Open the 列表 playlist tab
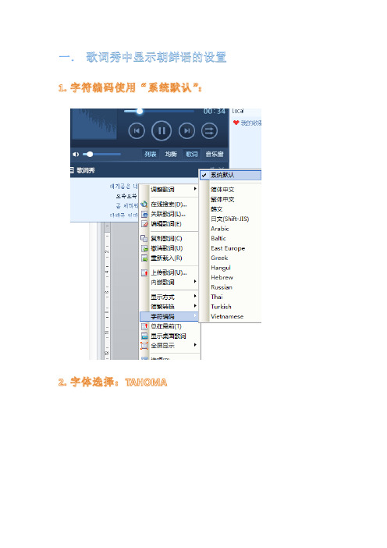The height and width of the screenshot is (548, 387). (151, 154)
